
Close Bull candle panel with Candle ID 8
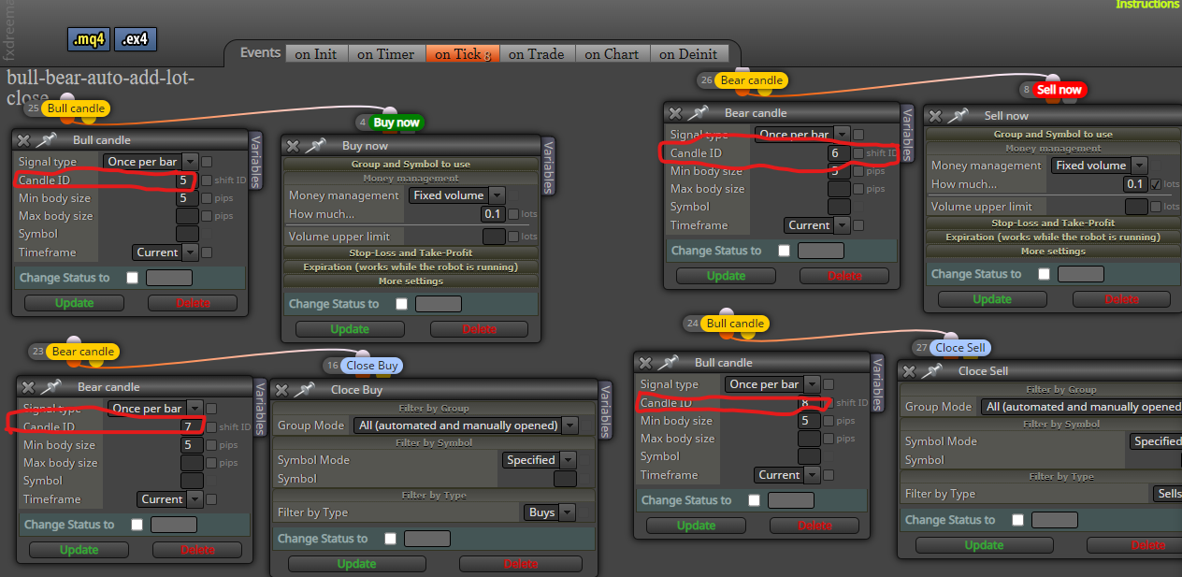click(645, 363)
